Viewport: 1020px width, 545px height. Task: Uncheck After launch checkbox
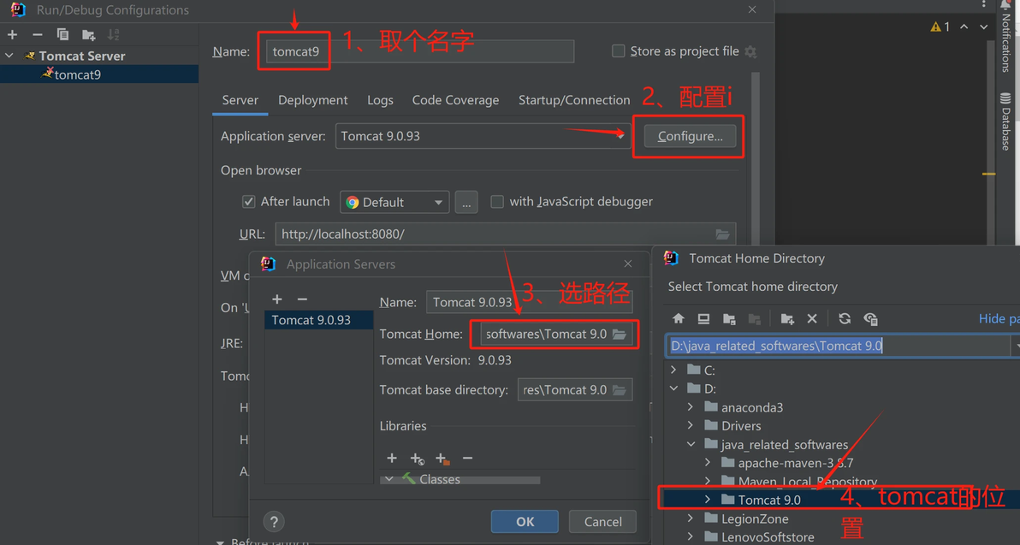coord(248,202)
